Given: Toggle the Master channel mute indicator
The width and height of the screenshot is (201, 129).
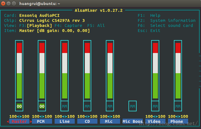Looking at the screenshot, I should [19, 106].
